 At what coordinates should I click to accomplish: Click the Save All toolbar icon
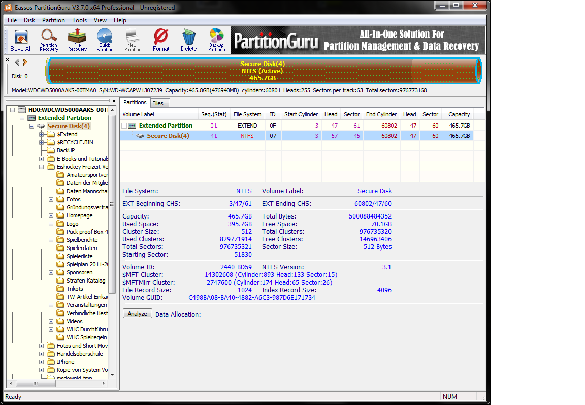point(21,40)
